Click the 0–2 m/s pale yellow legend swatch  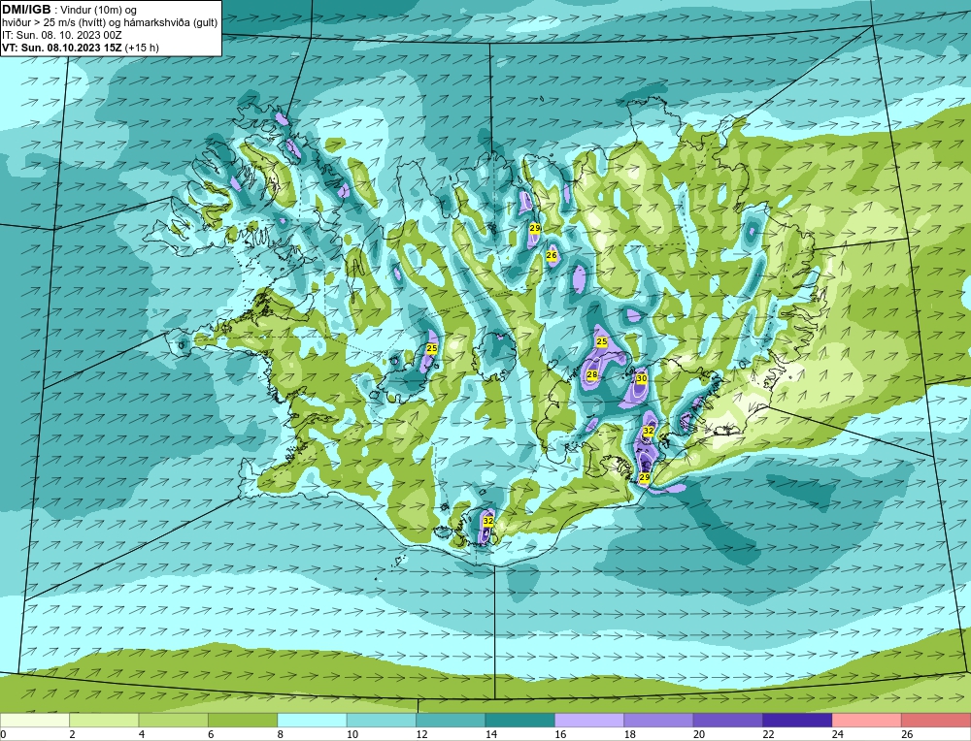pyautogui.click(x=35, y=720)
